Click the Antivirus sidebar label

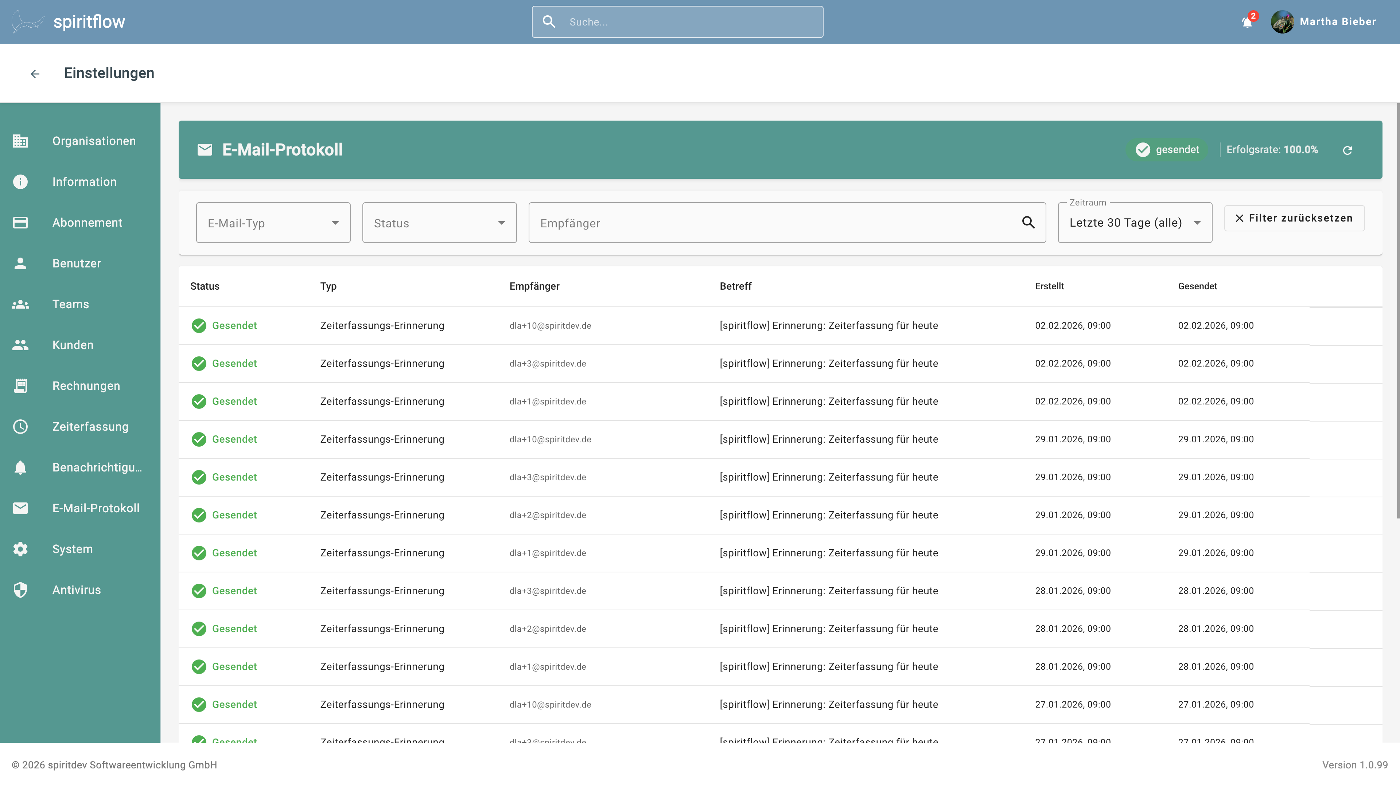(x=77, y=589)
